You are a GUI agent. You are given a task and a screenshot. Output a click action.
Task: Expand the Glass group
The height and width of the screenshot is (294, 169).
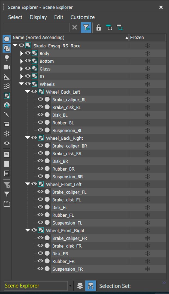pos(22,69)
